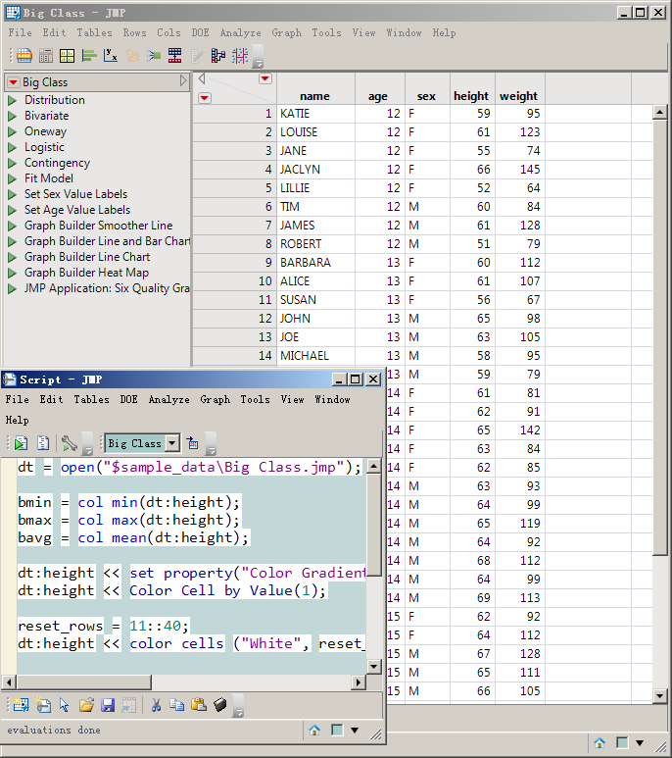Open the columns red triangle menu in grid corner

264,78
